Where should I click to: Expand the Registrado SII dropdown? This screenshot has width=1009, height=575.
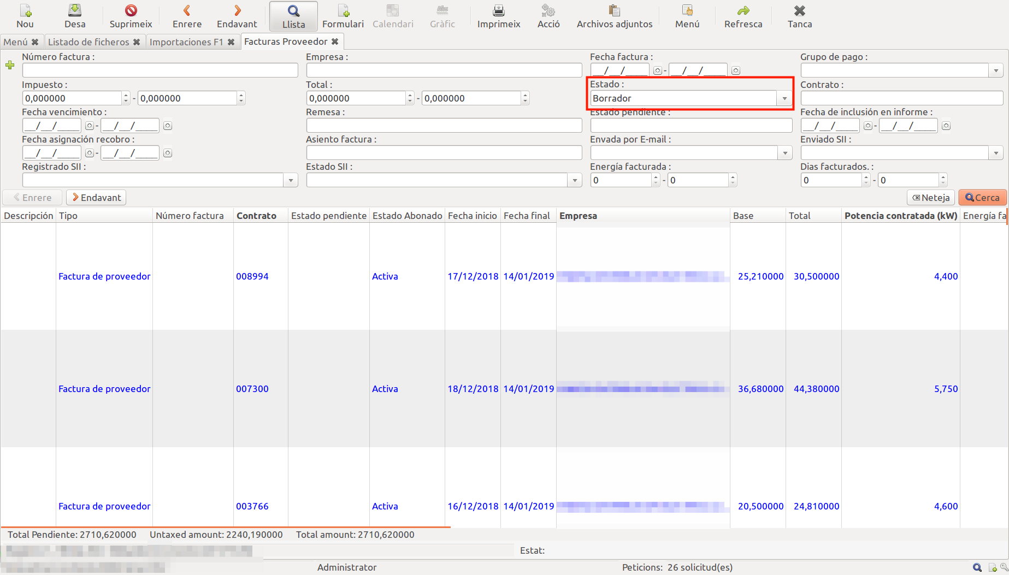coord(291,180)
